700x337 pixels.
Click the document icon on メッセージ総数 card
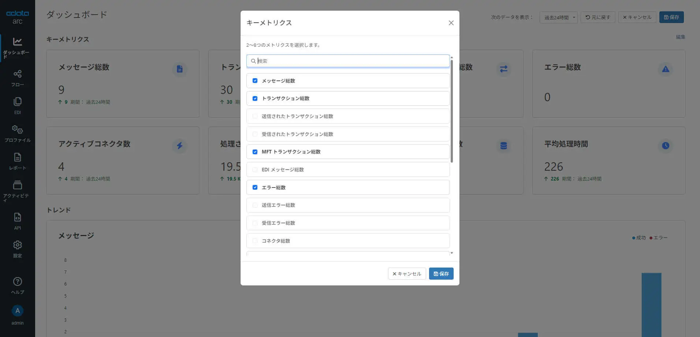179,69
